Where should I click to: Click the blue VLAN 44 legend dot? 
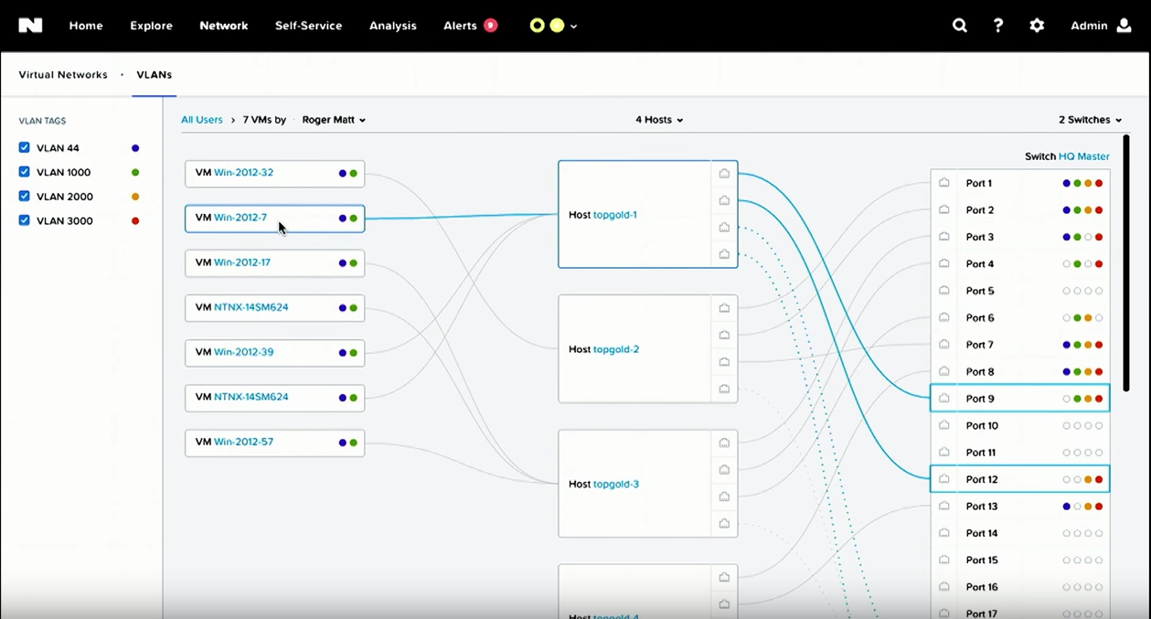(x=135, y=148)
